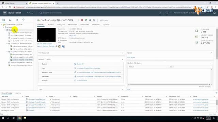Click the browser reload icon
This screenshot has height=122, width=218.
point(10,7)
